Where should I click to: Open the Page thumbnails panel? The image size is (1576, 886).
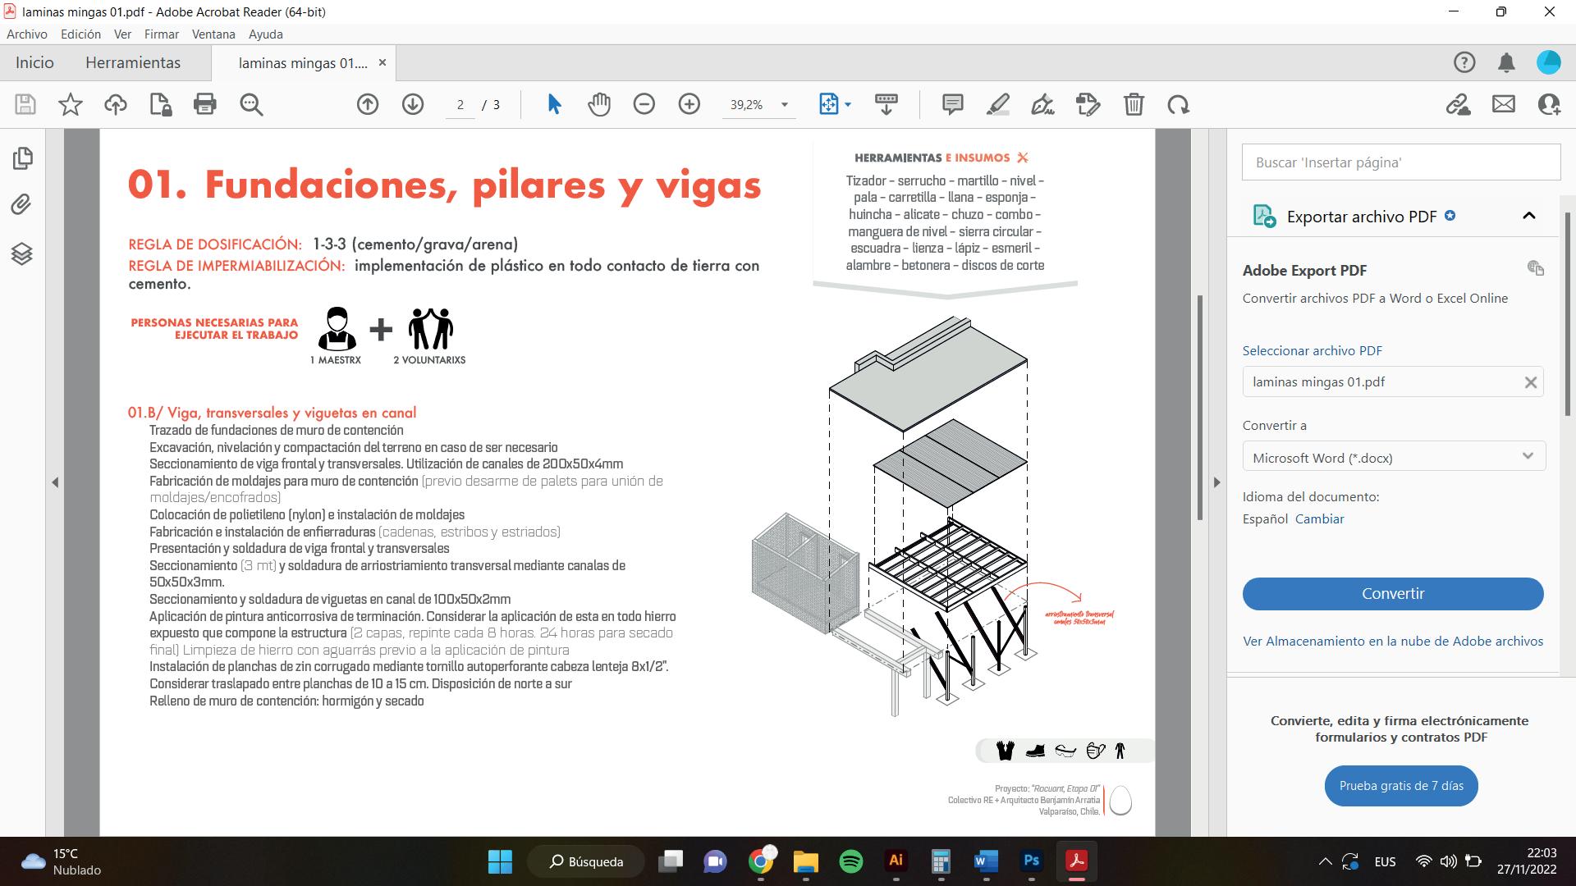point(22,158)
